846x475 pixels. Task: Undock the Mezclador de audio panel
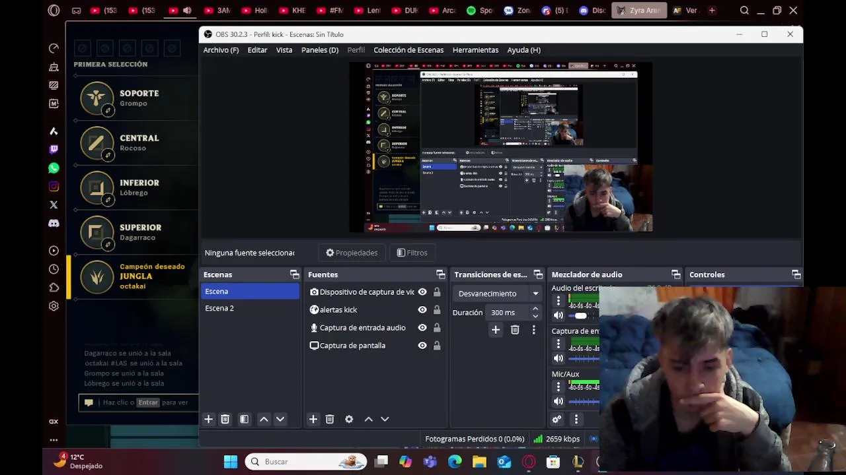click(676, 274)
